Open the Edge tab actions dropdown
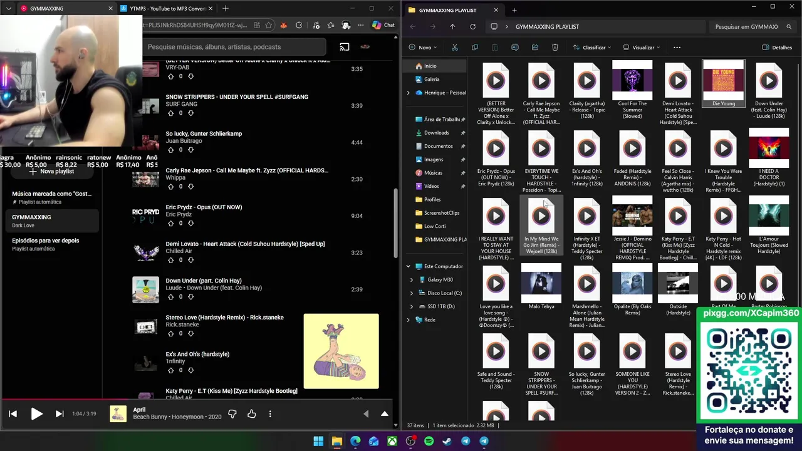802x451 pixels. pyautogui.click(x=8, y=8)
